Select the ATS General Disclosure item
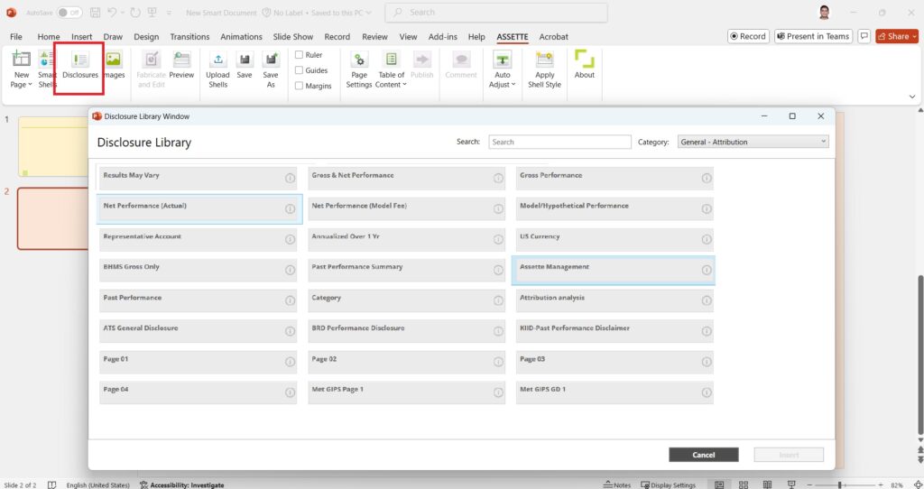Viewport: 924px width, 489px height. (x=198, y=331)
